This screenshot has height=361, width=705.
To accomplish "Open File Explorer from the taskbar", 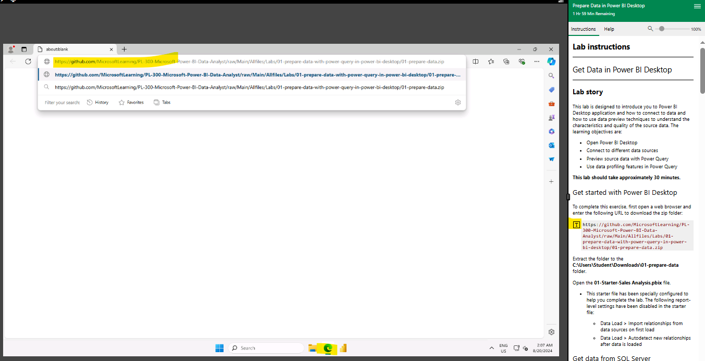I will (312, 348).
